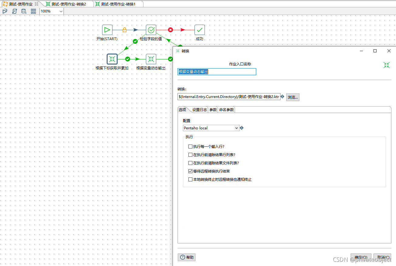The height and width of the screenshot is (266, 396).
Task: Minimize the 转换 dialog window
Action: pos(361,51)
